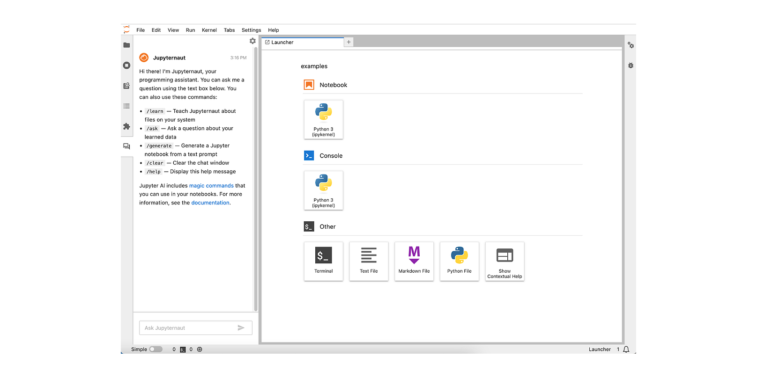
Task: Select the Jupyter AI chat sidebar icon
Action: point(126,146)
